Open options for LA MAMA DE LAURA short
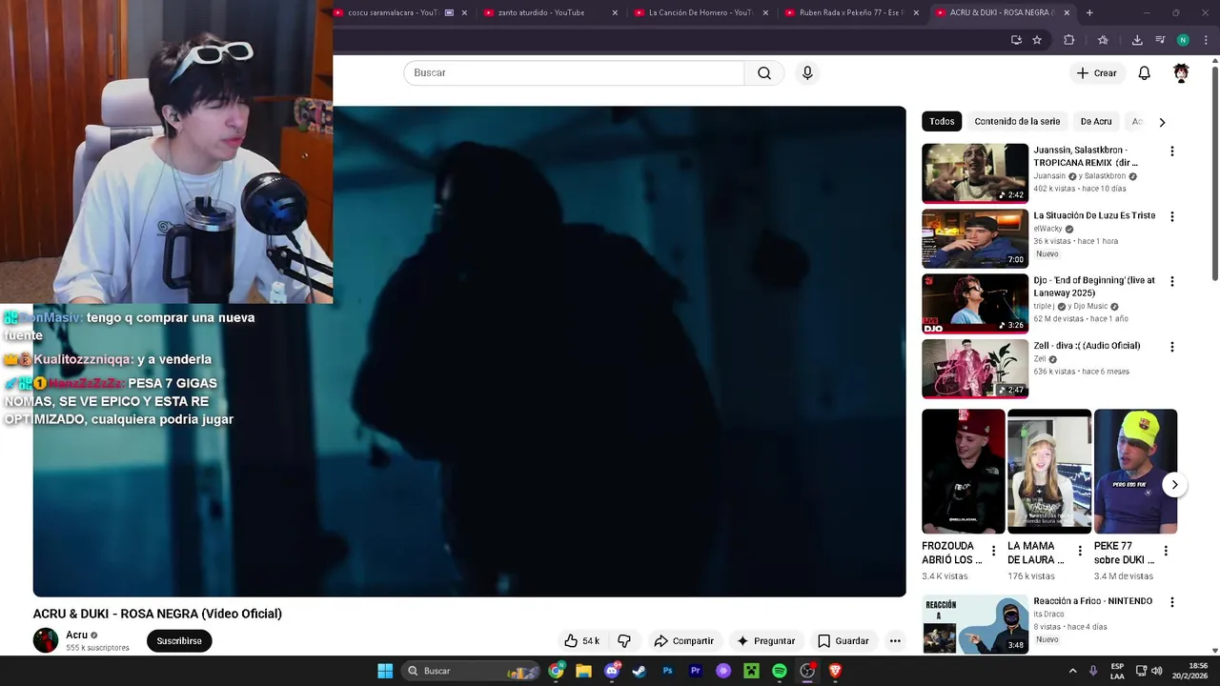 1079,551
